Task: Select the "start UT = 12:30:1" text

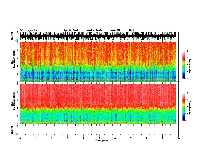Action: pyautogui.click(x=123, y=30)
